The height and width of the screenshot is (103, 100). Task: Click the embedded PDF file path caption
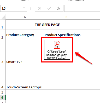pos(56,55)
